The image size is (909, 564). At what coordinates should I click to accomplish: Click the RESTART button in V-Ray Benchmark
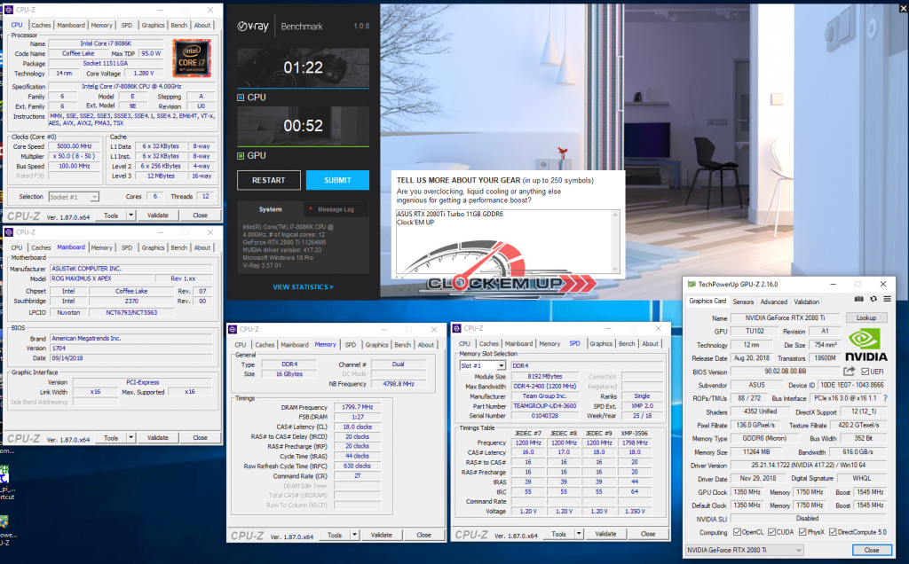[268, 180]
